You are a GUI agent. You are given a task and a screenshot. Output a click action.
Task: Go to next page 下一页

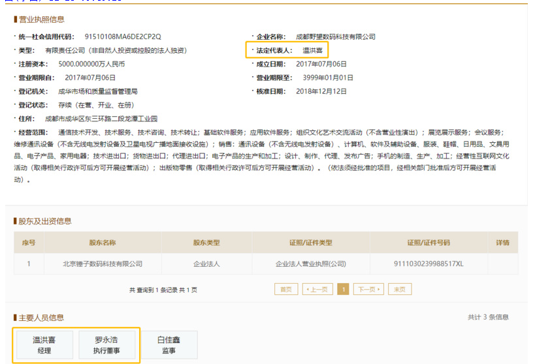[368, 290]
